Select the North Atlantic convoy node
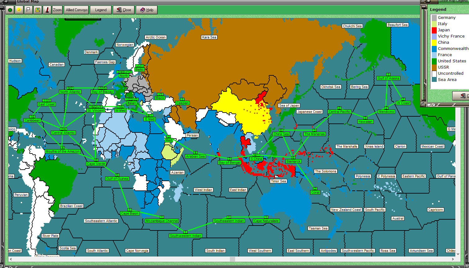469x268 pixels. coord(70,92)
